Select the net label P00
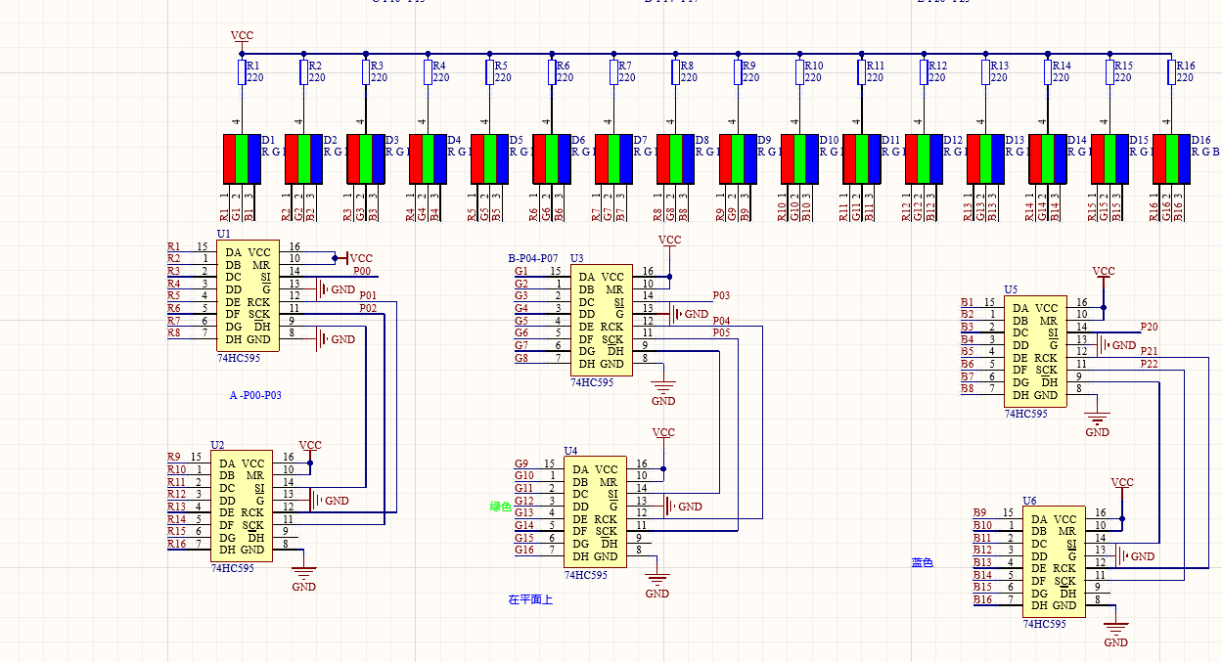 pyautogui.click(x=362, y=271)
